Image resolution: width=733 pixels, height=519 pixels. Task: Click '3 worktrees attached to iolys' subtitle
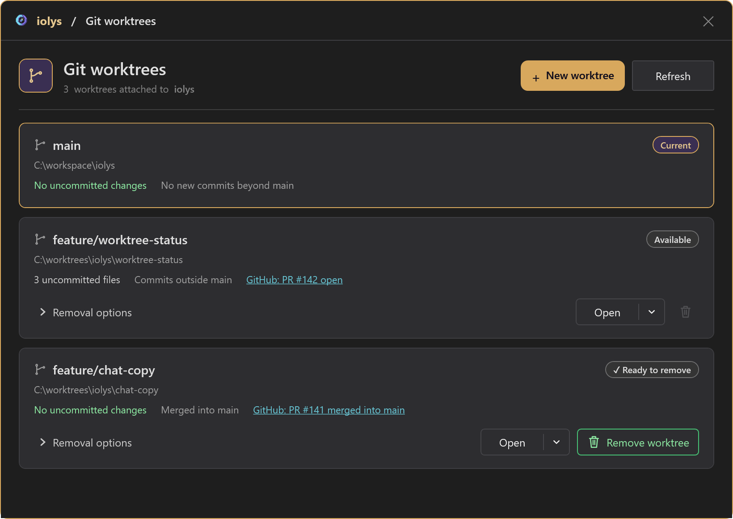[129, 89]
